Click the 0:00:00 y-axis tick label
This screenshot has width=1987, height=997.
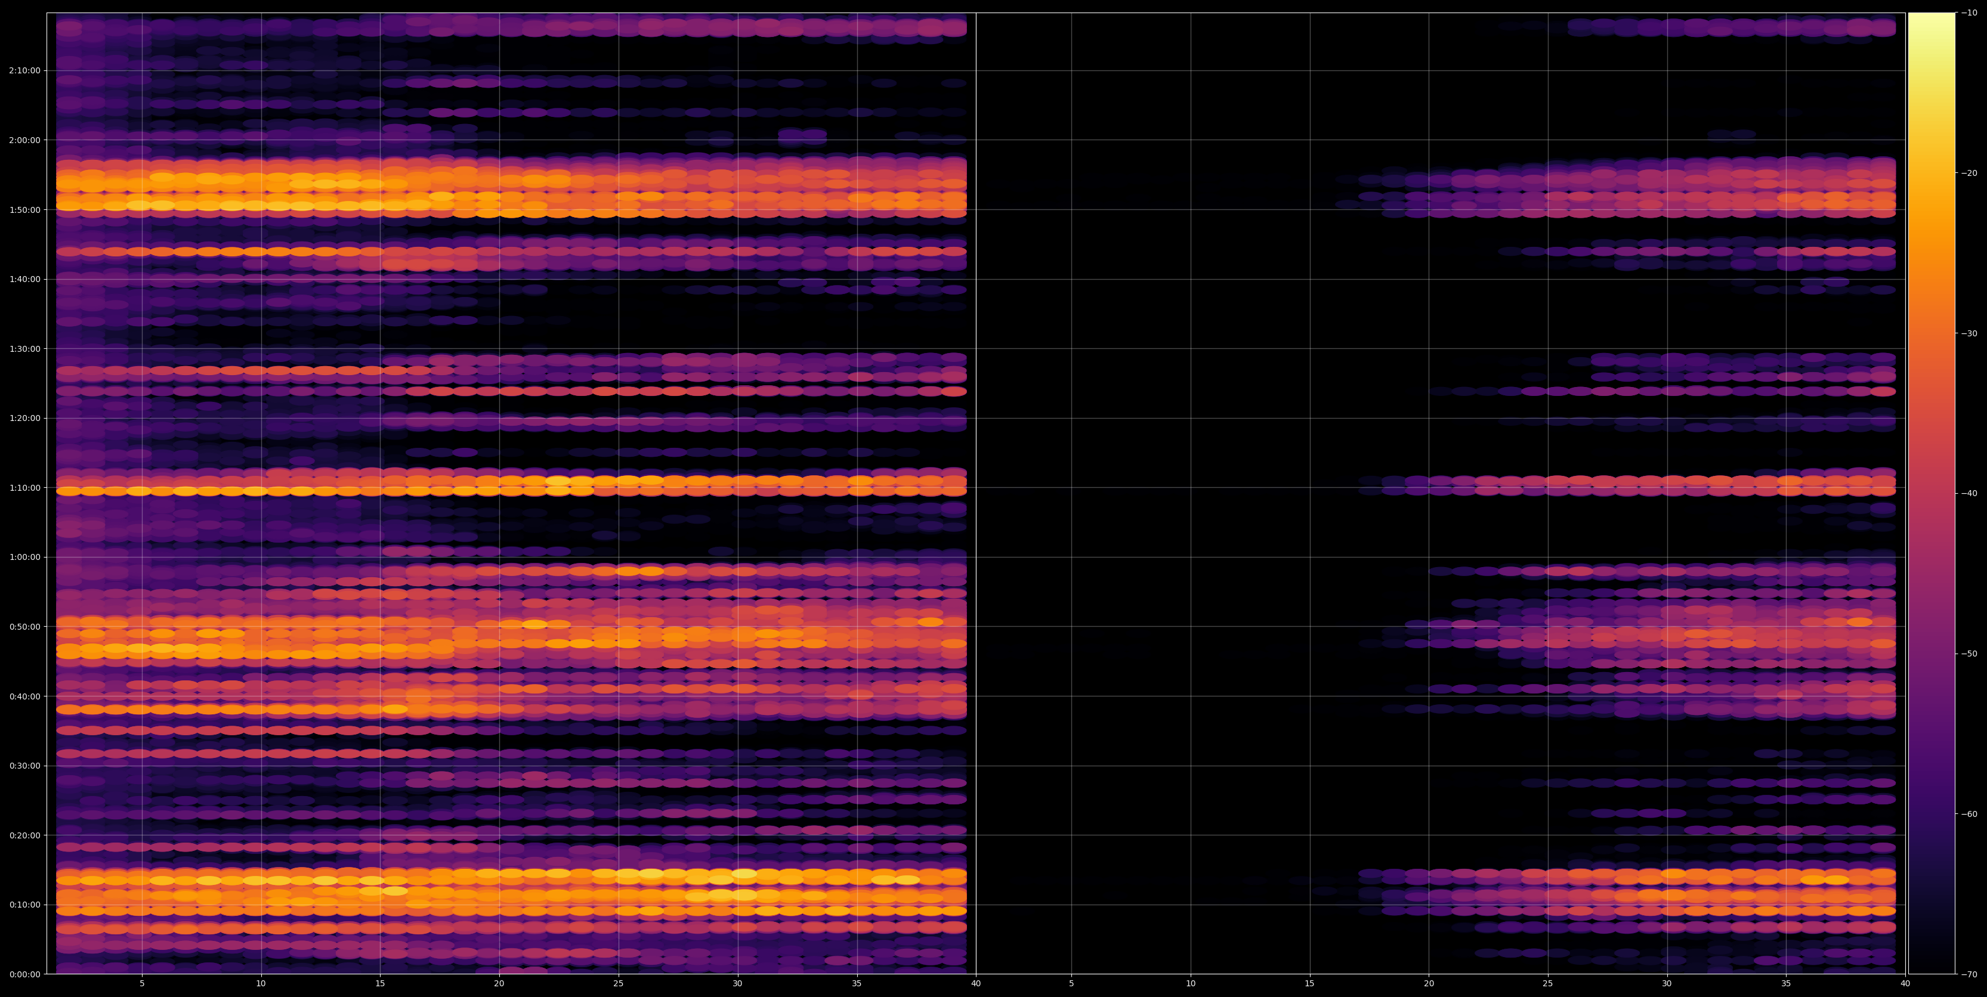point(24,974)
